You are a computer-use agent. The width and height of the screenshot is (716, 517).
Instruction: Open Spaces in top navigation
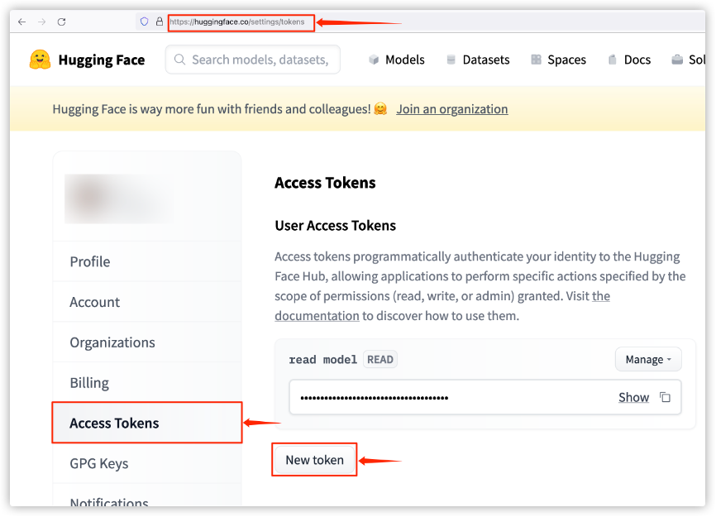(558, 60)
